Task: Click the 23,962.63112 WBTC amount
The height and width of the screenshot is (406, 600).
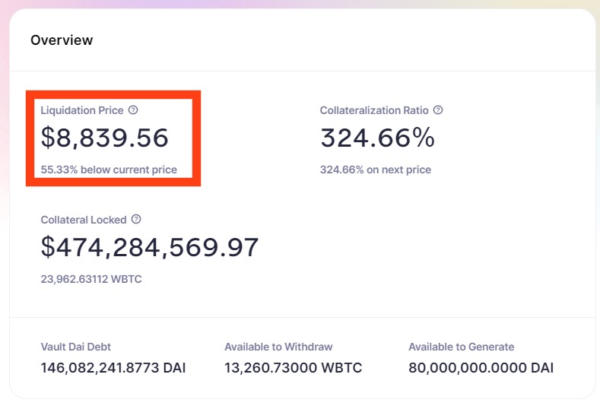Action: click(91, 279)
